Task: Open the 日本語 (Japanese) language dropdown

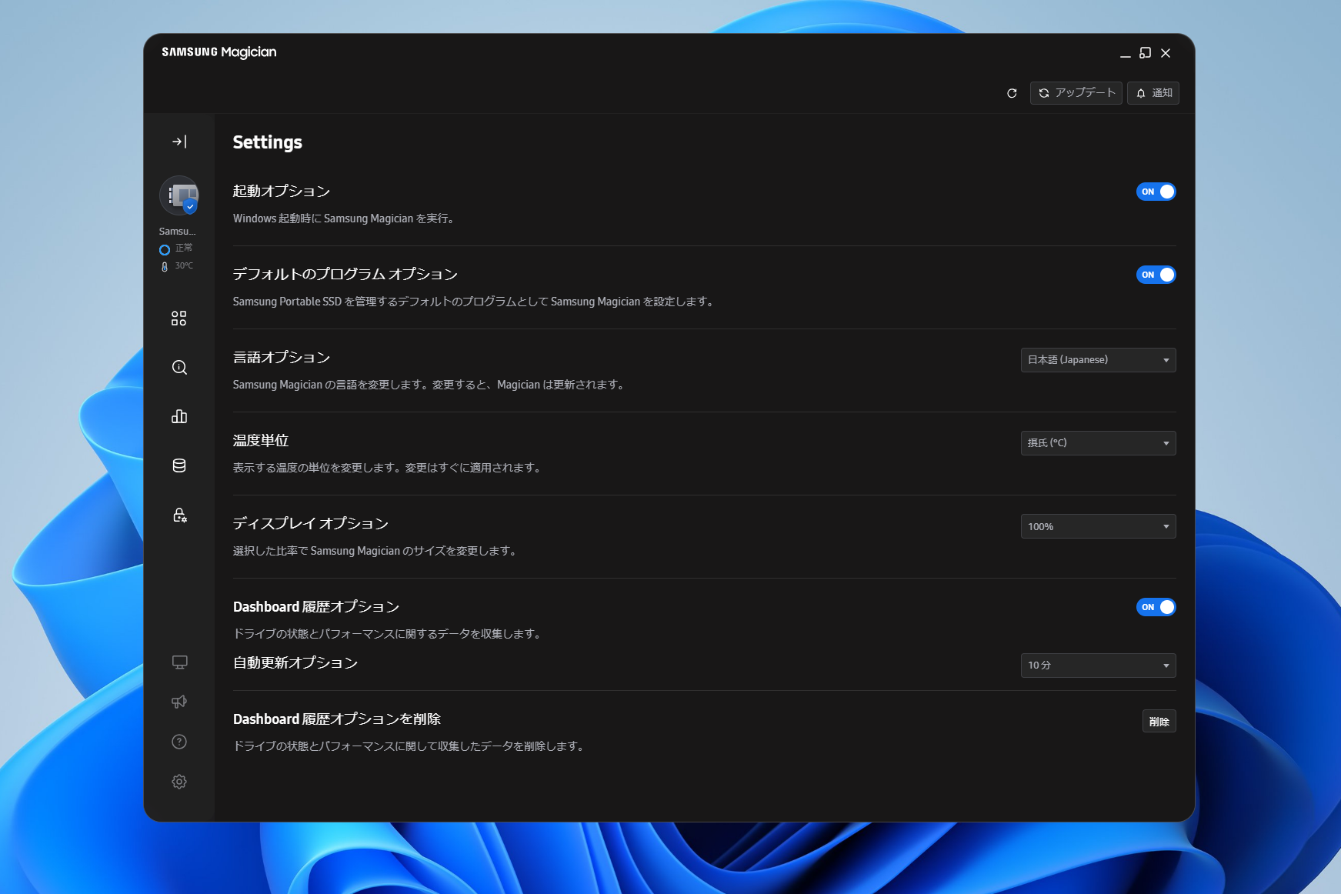Action: pyautogui.click(x=1098, y=360)
